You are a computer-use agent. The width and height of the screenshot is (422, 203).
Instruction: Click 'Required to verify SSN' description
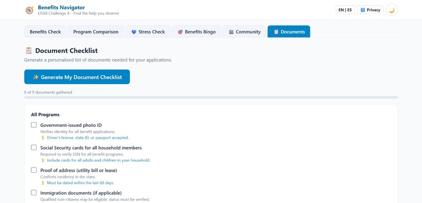[82, 154]
